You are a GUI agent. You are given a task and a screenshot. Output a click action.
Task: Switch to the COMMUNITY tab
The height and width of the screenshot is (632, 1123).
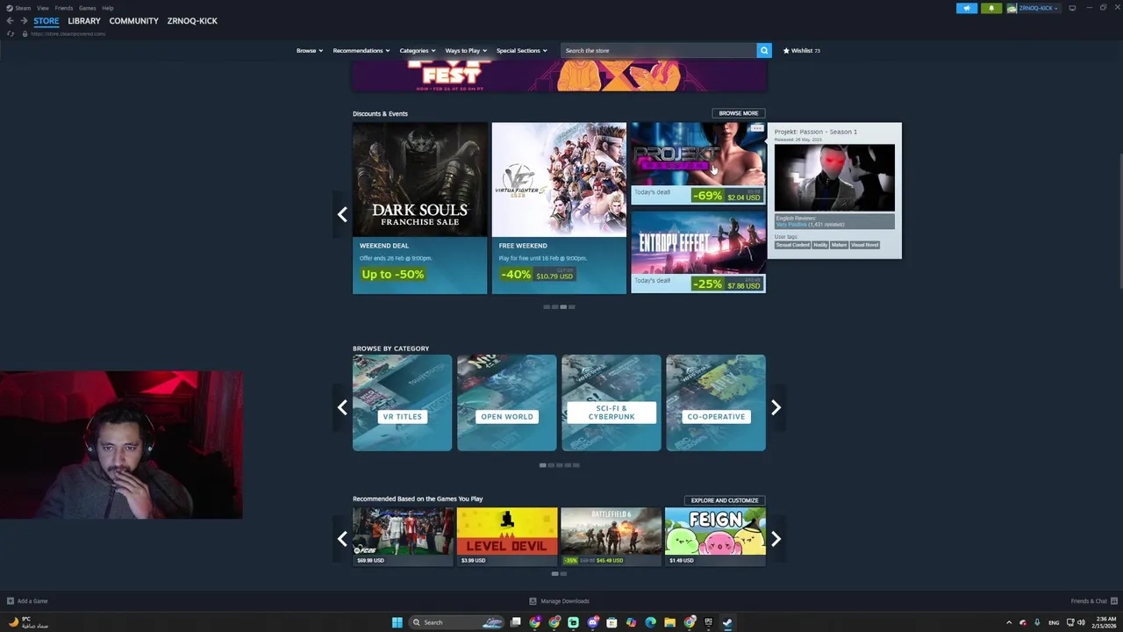[134, 21]
